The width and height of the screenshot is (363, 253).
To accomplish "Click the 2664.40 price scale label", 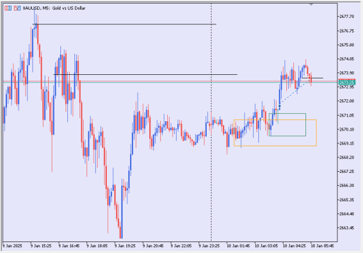I will pos(347,214).
